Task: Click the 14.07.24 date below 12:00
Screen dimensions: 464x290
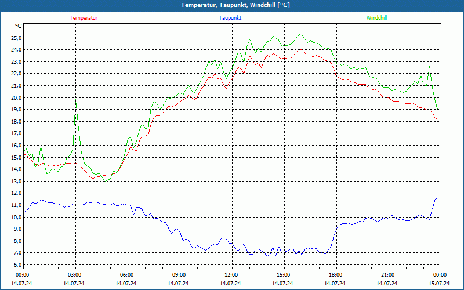Action: click(230, 283)
